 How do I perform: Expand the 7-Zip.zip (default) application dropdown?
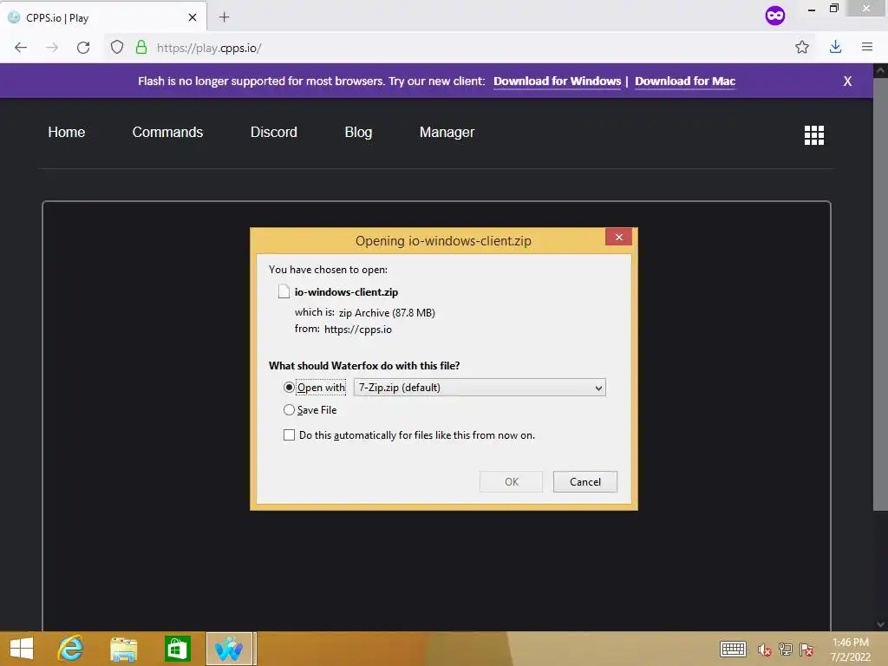[480, 388]
